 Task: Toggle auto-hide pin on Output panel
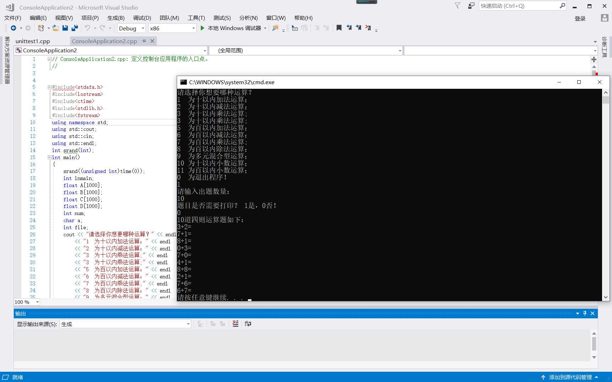tap(585, 313)
